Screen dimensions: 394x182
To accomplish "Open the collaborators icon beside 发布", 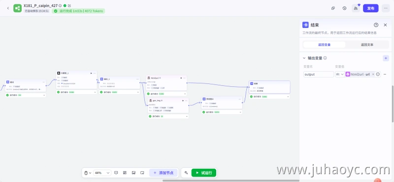I will point(356,8).
